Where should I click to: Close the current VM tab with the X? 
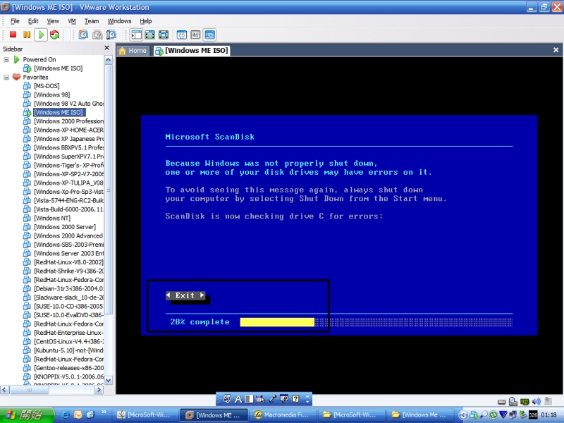pyautogui.click(x=556, y=50)
